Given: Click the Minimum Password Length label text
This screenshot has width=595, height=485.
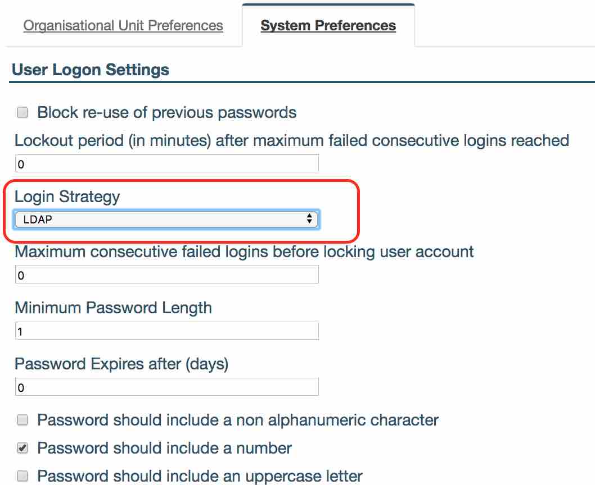Looking at the screenshot, I should (113, 308).
